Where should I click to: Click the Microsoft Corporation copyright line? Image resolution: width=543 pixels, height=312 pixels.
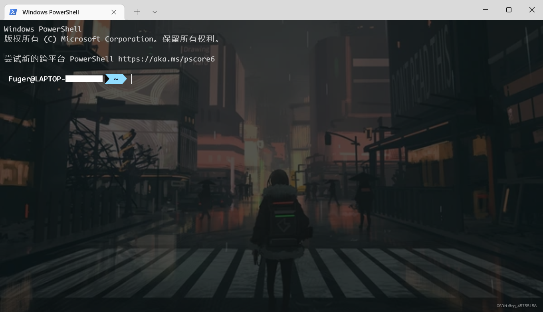pos(112,39)
